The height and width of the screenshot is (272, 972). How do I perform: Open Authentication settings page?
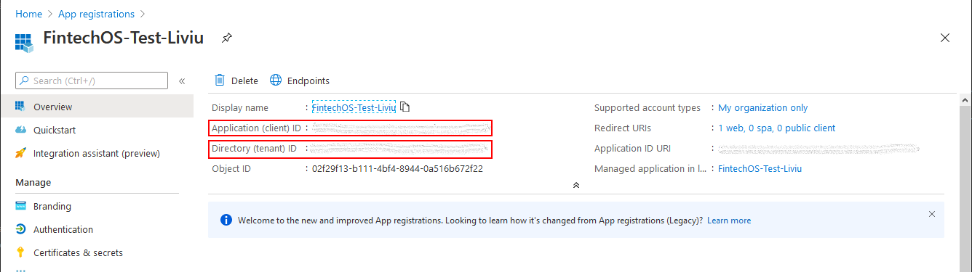pyautogui.click(x=63, y=229)
